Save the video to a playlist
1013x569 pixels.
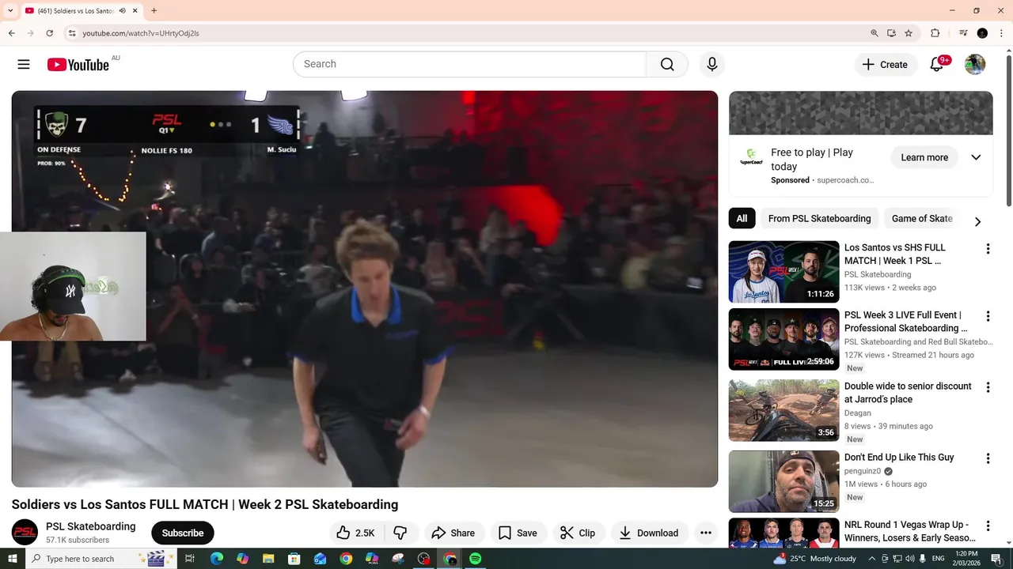point(518,533)
